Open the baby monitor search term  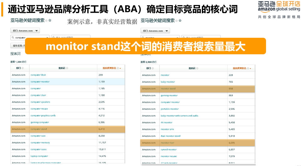[x=168, y=82]
